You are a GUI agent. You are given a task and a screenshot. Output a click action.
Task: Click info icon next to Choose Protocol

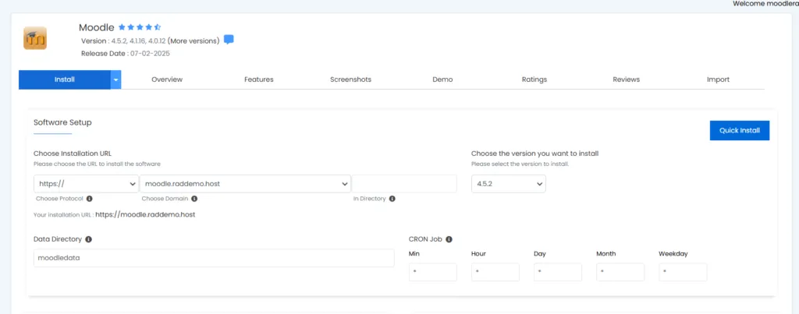(90, 199)
